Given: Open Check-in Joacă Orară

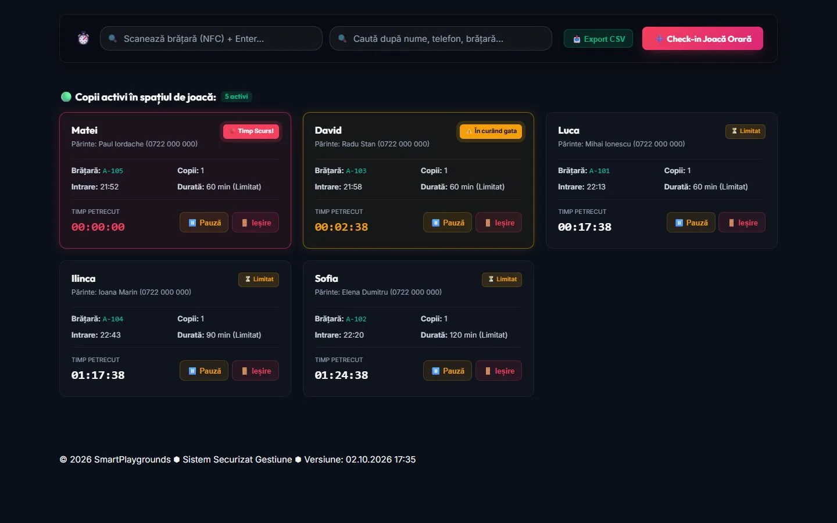Looking at the screenshot, I should [702, 39].
